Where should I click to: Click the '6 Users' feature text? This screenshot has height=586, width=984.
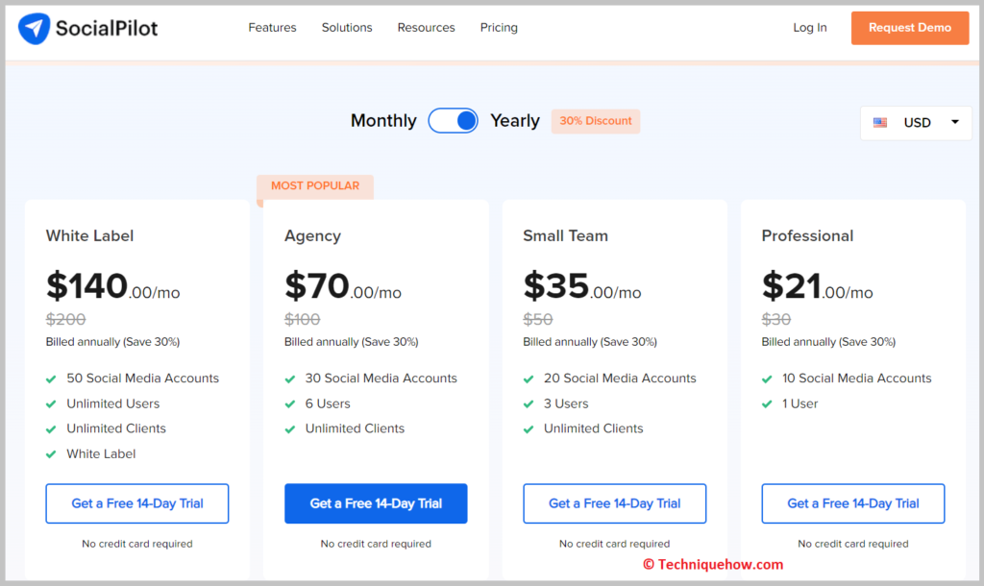(328, 404)
